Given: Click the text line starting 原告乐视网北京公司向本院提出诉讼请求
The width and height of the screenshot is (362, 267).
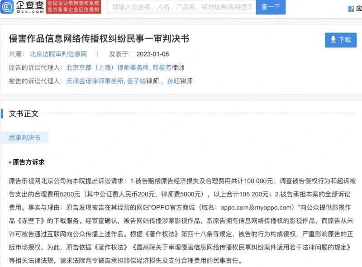Looking at the screenshot, I should coord(182,181).
